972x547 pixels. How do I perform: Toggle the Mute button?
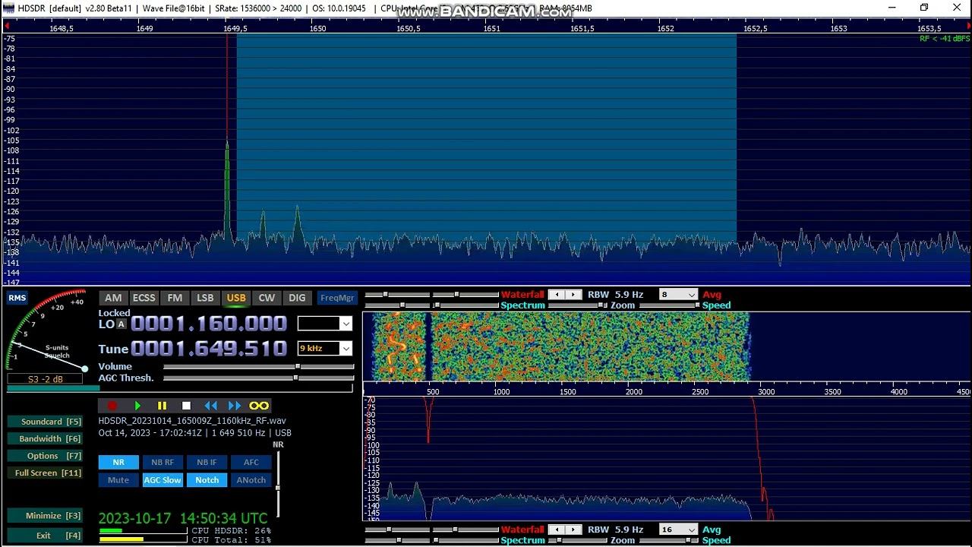coord(118,480)
